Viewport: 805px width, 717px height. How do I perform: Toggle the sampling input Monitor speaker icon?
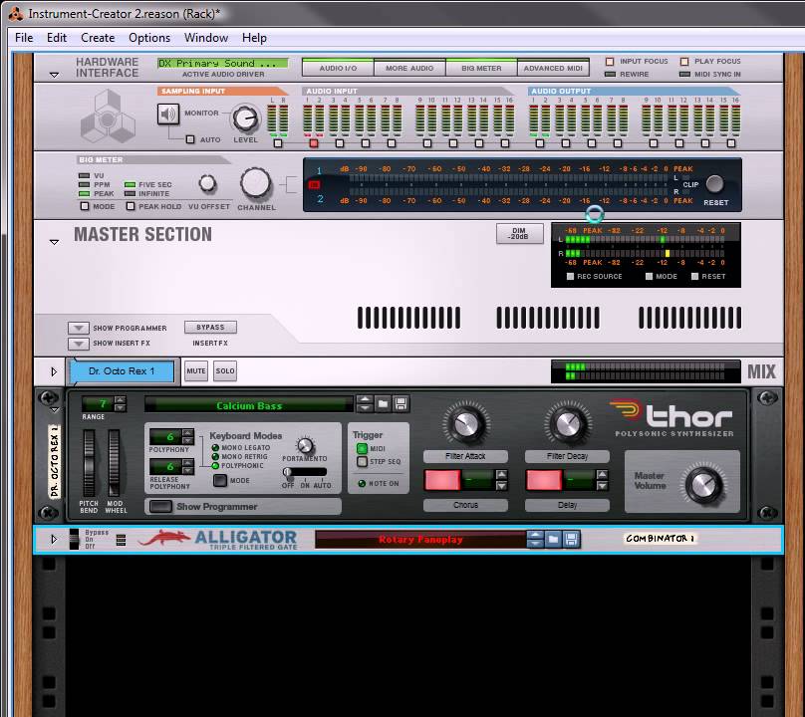coord(168,114)
